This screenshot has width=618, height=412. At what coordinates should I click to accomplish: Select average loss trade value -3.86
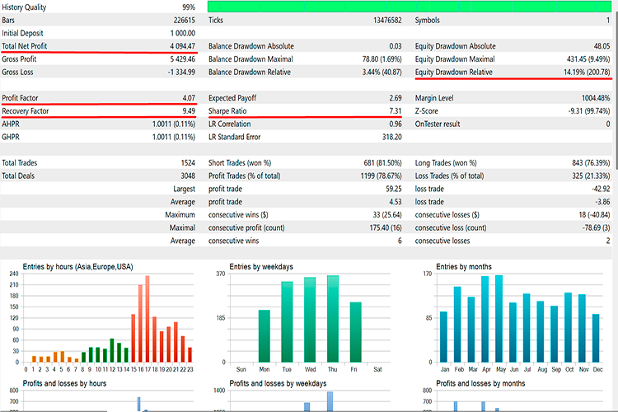click(602, 202)
